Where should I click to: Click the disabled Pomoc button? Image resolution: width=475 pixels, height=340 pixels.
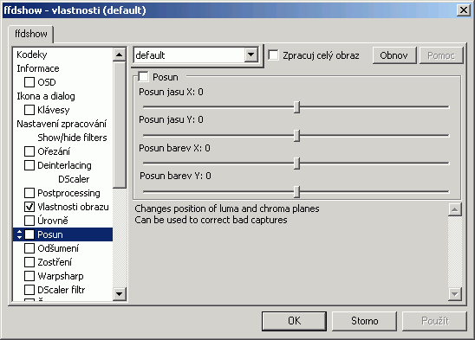441,55
